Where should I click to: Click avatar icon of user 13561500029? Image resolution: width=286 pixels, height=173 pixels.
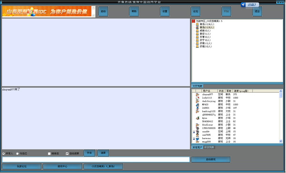click(x=198, y=128)
